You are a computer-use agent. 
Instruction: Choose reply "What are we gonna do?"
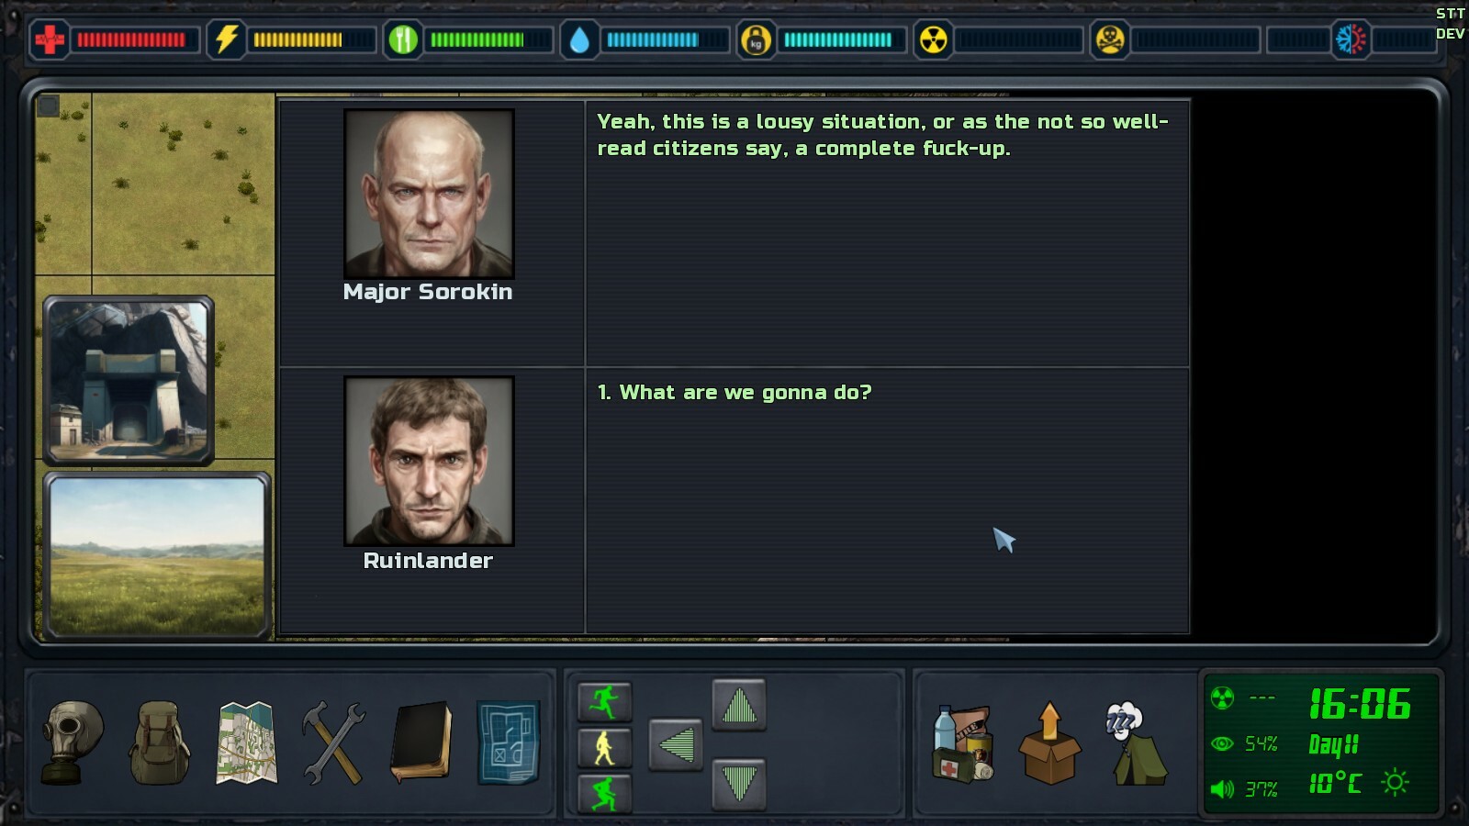click(734, 393)
